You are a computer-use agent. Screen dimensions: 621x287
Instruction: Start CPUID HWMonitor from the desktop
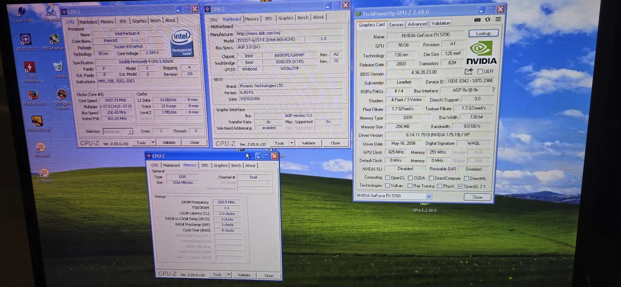(29, 72)
